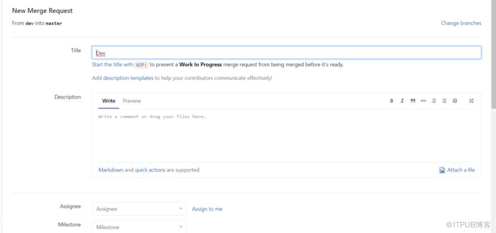Click the Change branches link

pos(461,23)
